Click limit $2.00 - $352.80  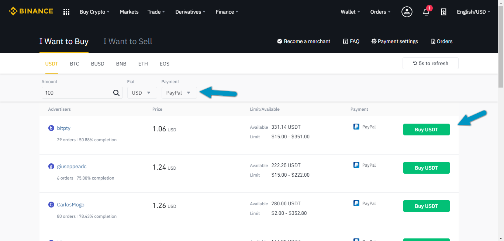pos(289,213)
